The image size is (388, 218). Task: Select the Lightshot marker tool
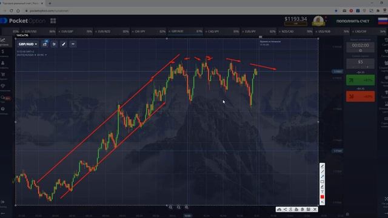pyautogui.click(x=322, y=187)
